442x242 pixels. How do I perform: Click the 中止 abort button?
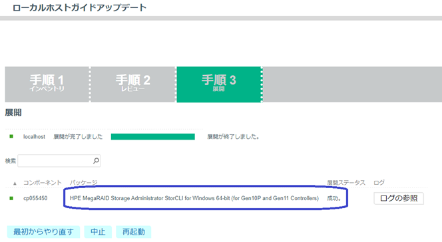(98, 232)
